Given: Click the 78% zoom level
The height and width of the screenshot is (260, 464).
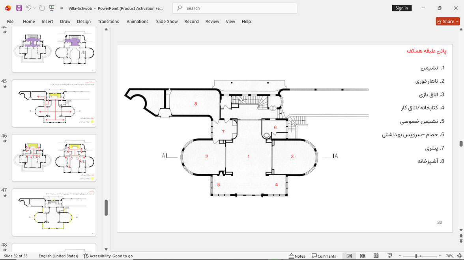Looking at the screenshot, I should (x=449, y=256).
